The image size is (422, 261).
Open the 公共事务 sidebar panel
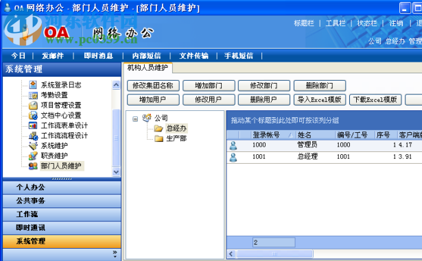click(x=62, y=201)
